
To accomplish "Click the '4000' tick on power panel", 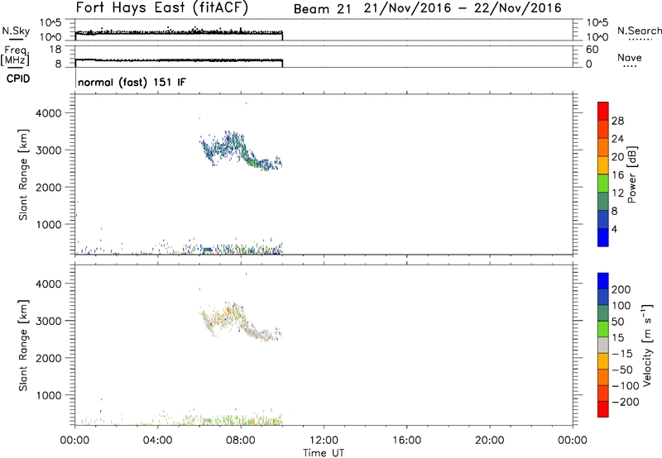I will point(49,113).
